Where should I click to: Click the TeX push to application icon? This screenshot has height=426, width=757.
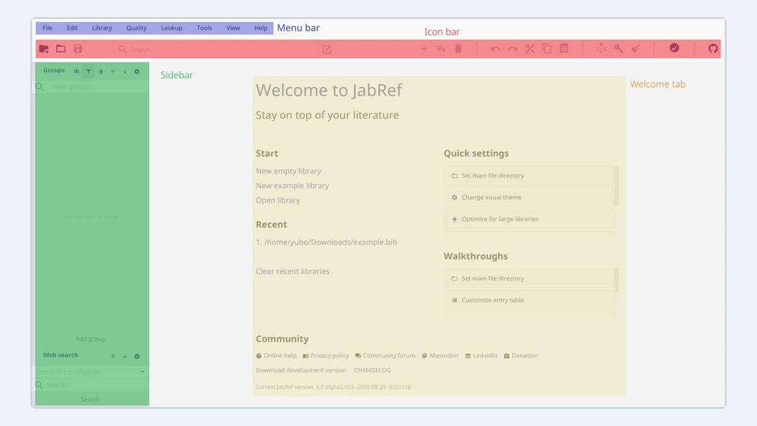point(602,49)
